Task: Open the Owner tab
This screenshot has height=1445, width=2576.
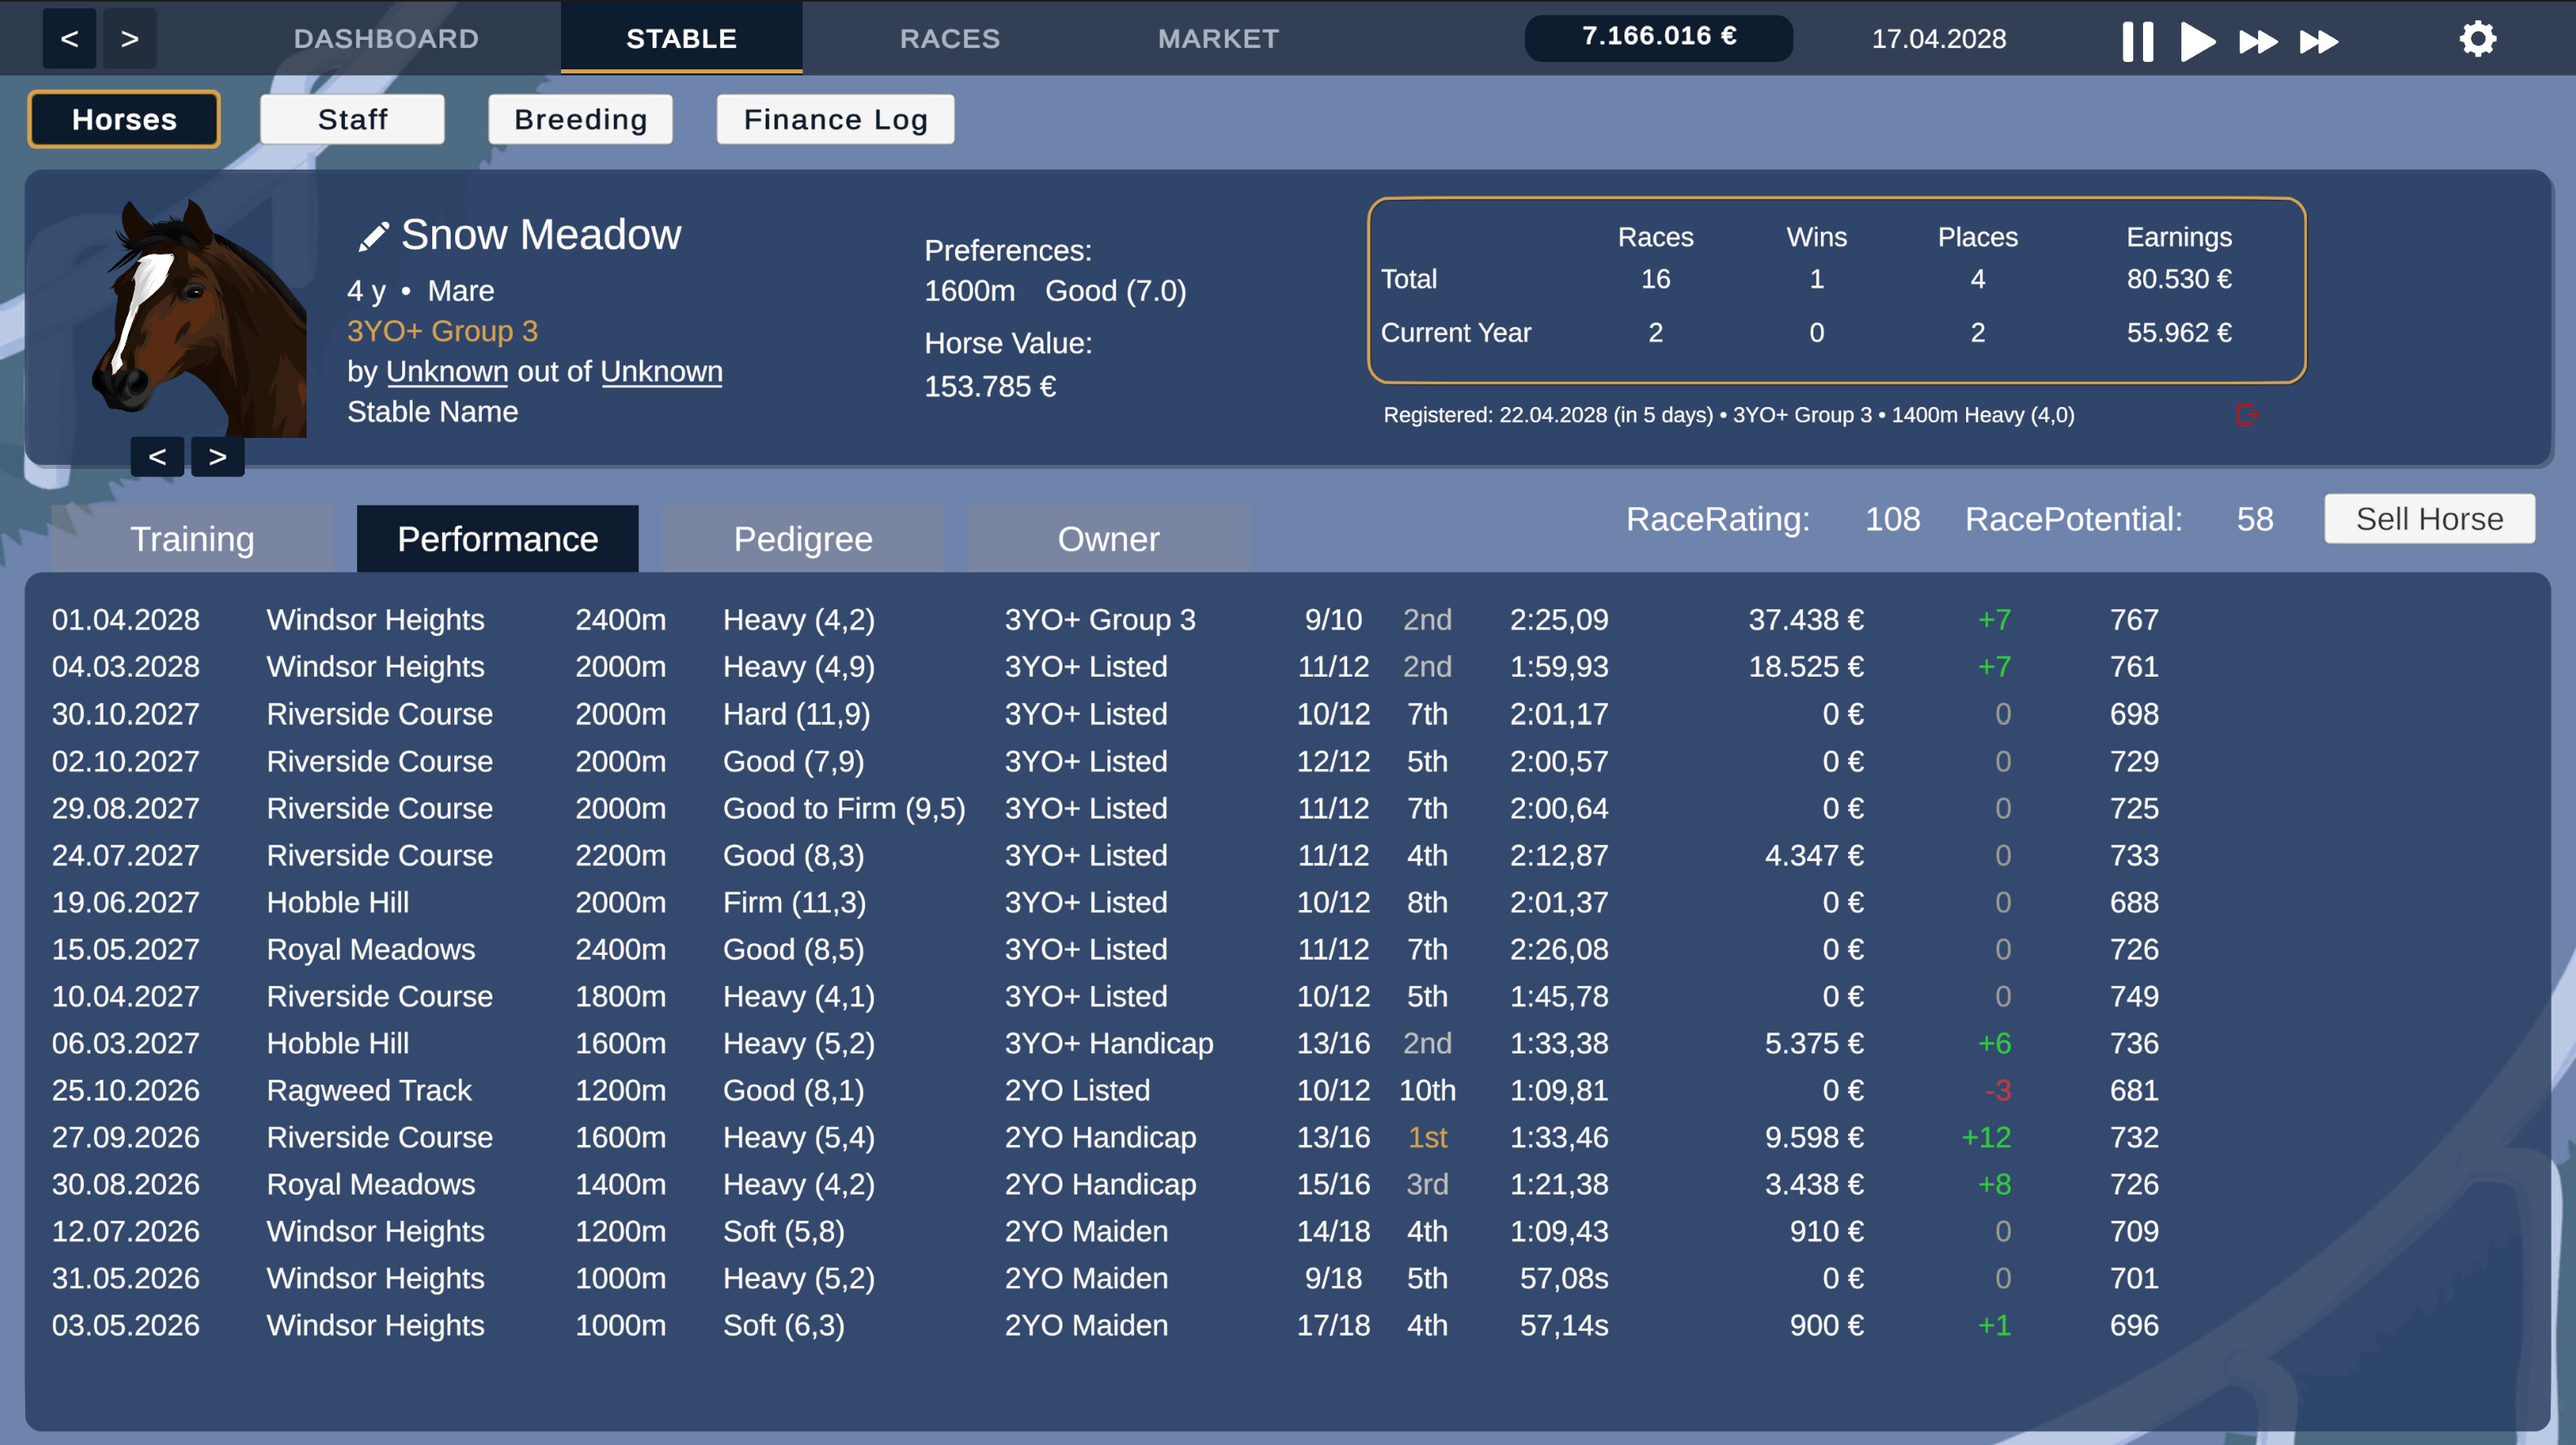Action: click(1108, 538)
